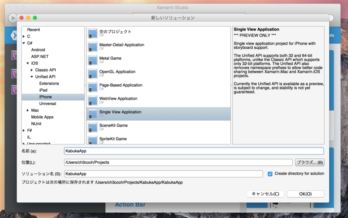Viewport: 348px width, 218px height.
Task: Click the yellow minimize button of dialog
Action: click(28, 18)
